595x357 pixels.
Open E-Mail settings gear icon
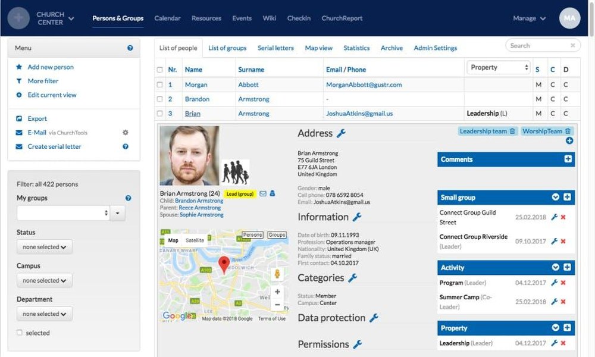(126, 133)
